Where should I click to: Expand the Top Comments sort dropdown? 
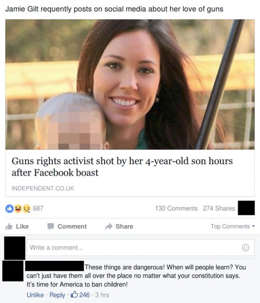(x=233, y=226)
